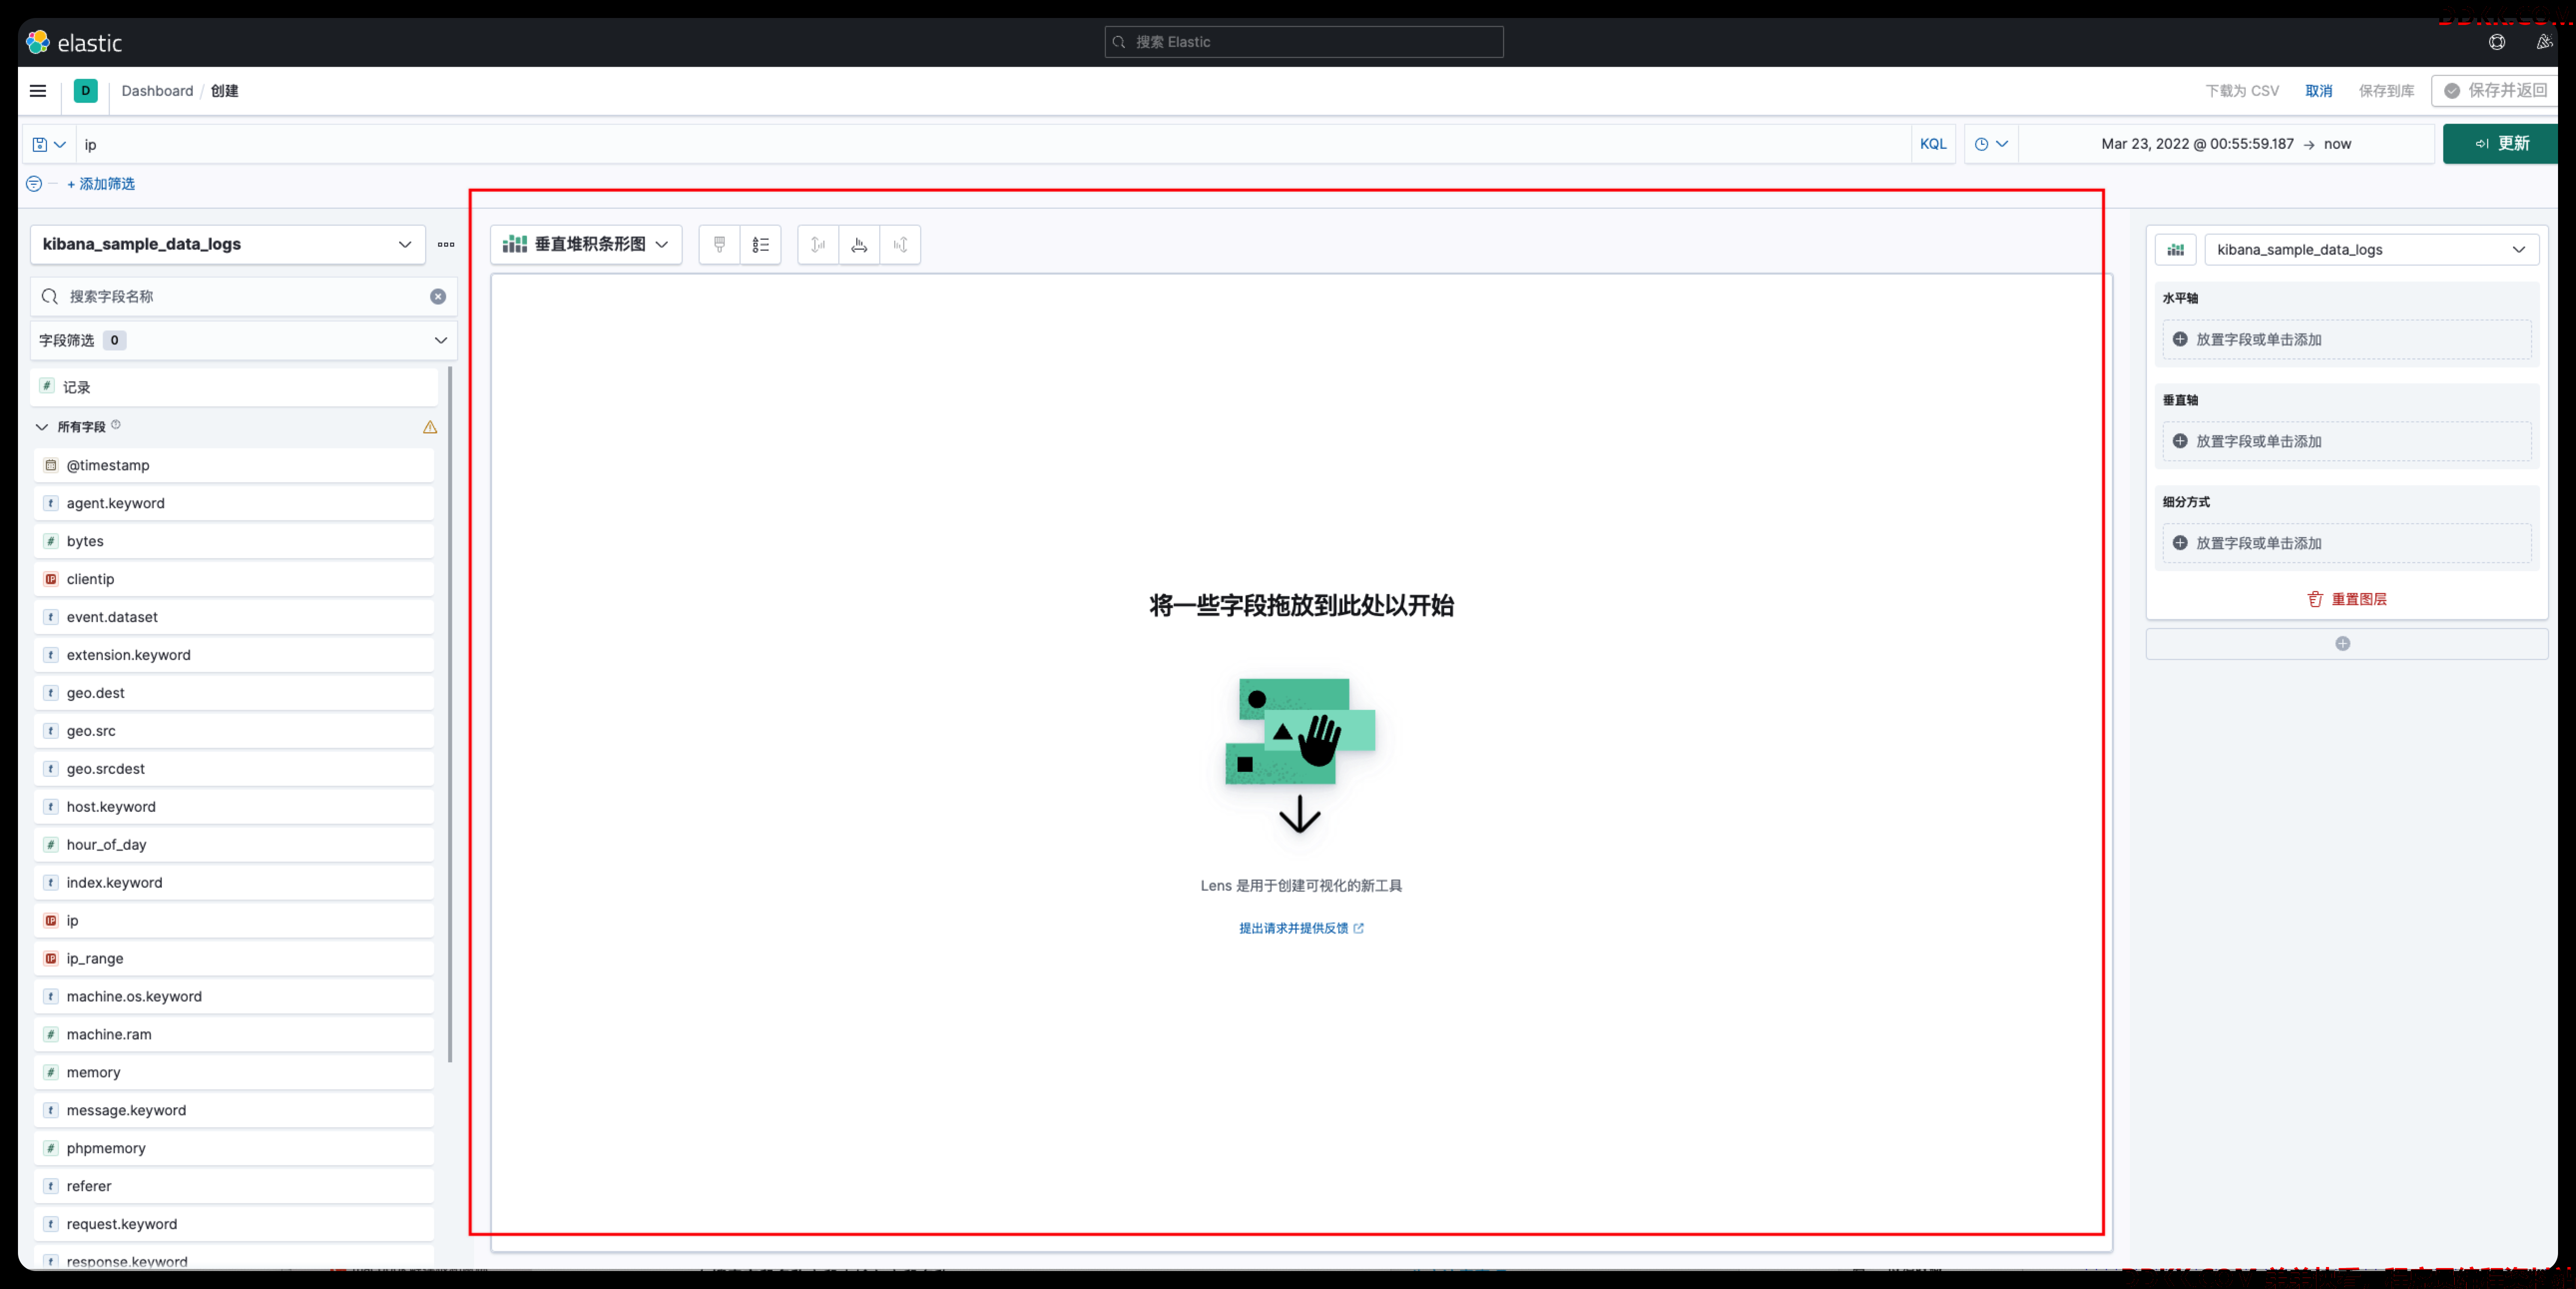This screenshot has height=1289, width=2576.
Task: Click the green D space avatar
Action: pos(86,91)
